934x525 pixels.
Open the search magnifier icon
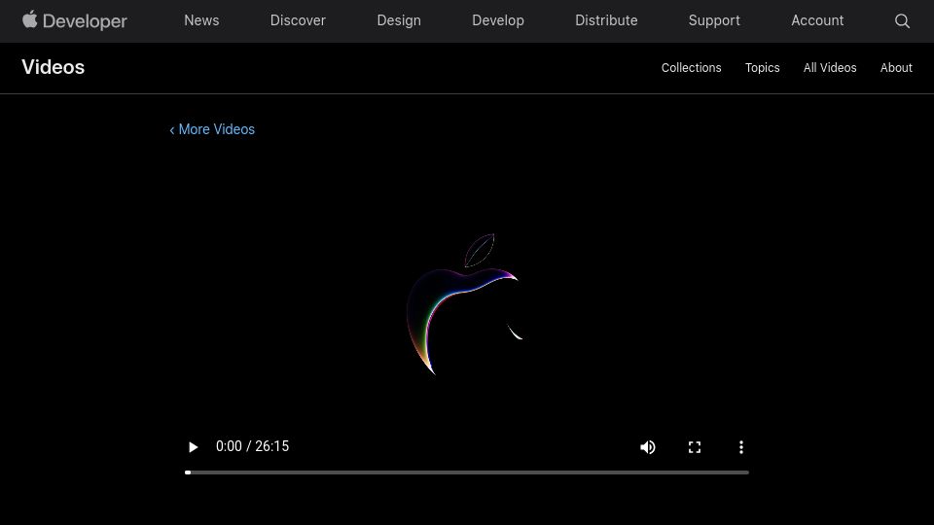click(902, 20)
